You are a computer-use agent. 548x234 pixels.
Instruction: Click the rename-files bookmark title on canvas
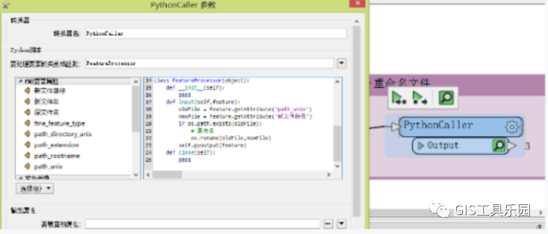coord(402,83)
